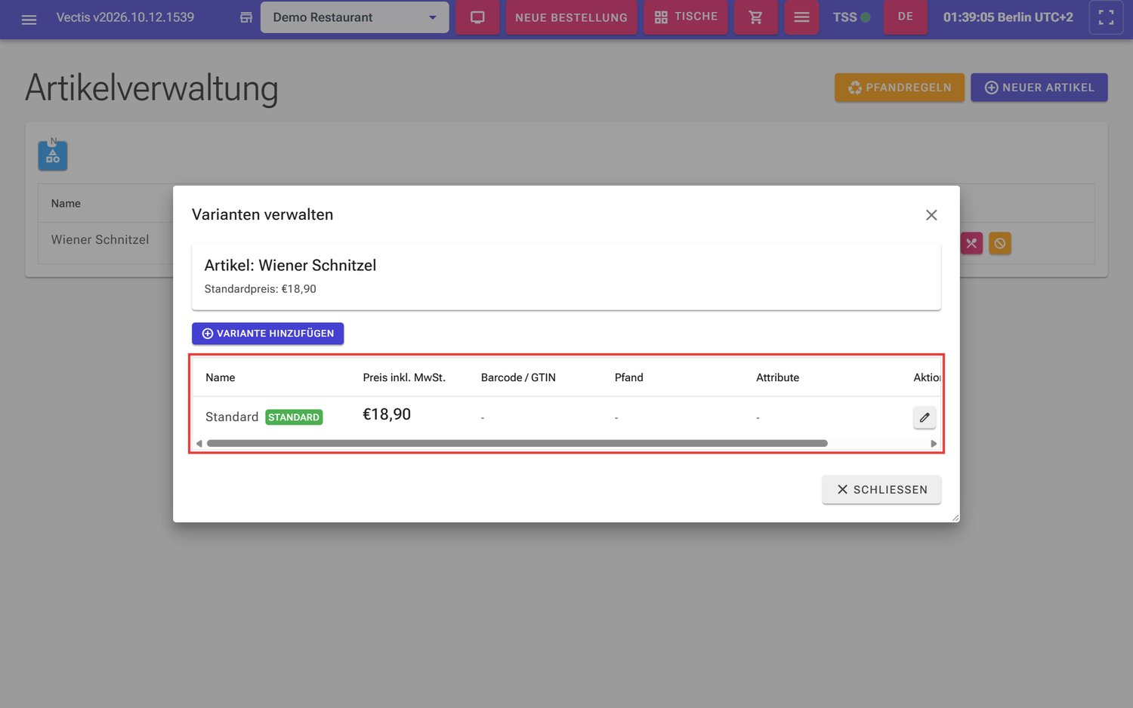The image size is (1133, 708).
Task: Click the scrollbar right arrow
Action: [934, 444]
